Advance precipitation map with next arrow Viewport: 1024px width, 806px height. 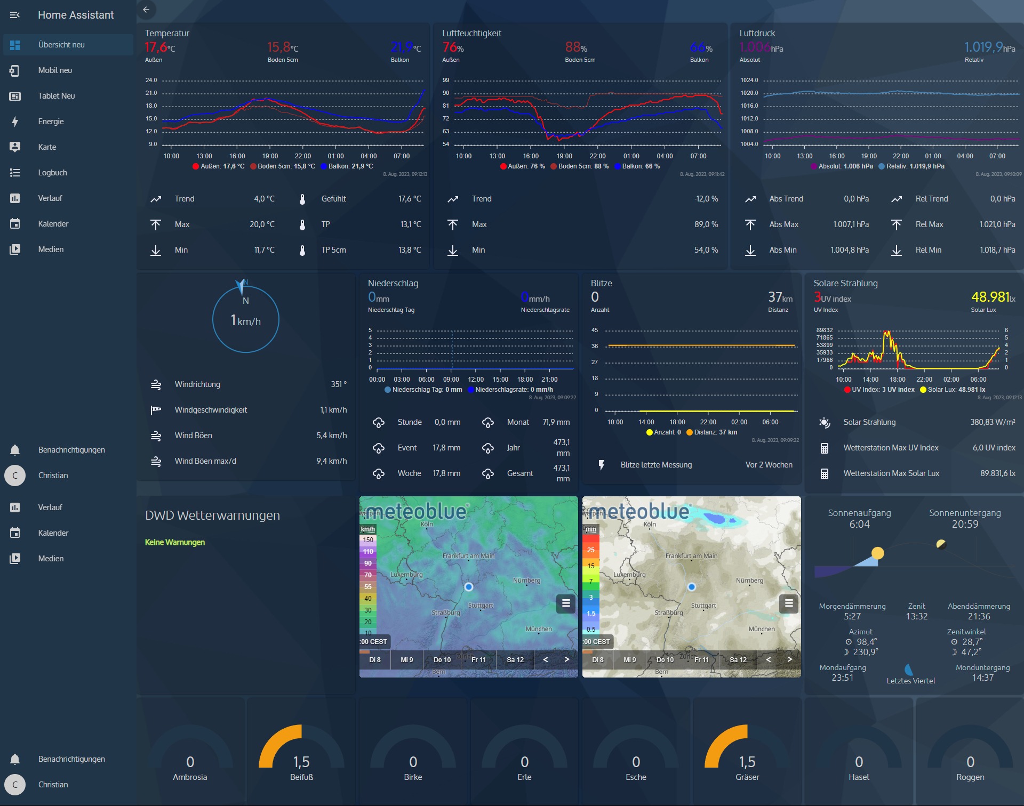coord(790,659)
